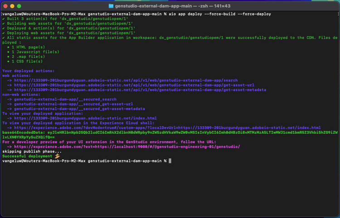Click the 'non-web actions:' label
Viewport: 340px width, 218px height.
[21, 95]
